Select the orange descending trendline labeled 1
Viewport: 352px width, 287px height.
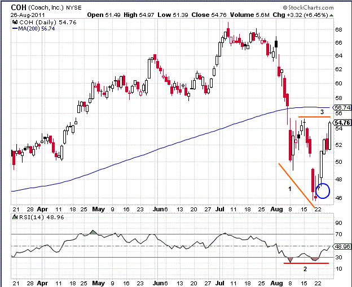(297, 183)
